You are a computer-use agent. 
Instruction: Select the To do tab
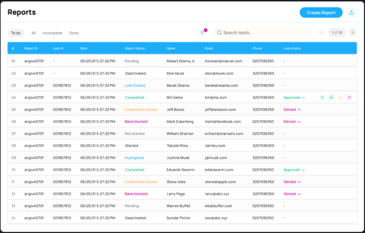tap(16, 33)
